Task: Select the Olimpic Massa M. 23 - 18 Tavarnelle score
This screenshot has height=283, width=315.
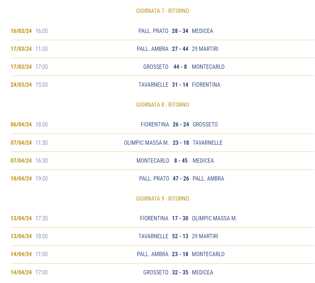Action: pyautogui.click(x=181, y=143)
